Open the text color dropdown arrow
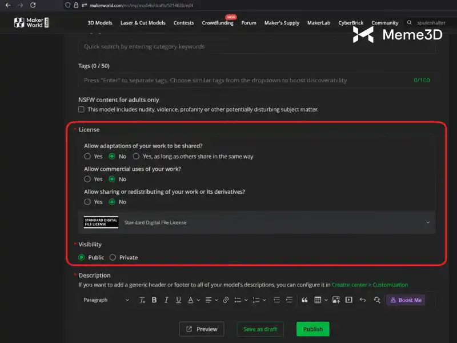457x343 pixels. click(x=198, y=300)
